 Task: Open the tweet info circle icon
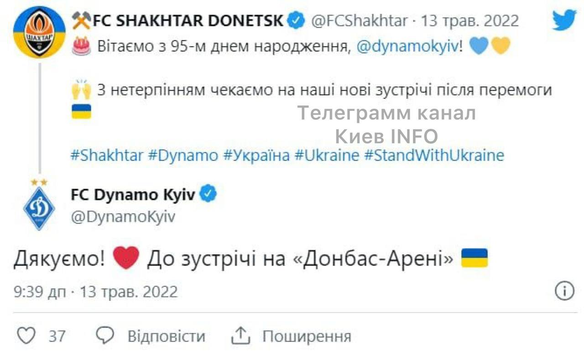pyautogui.click(x=564, y=291)
